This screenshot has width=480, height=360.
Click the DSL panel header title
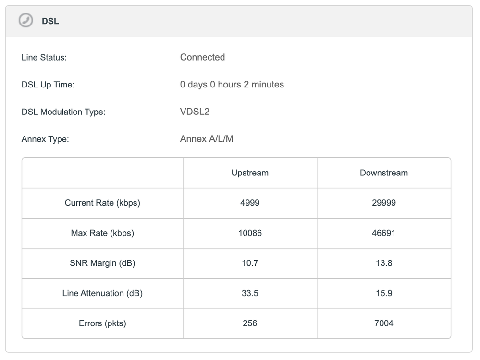click(x=50, y=21)
